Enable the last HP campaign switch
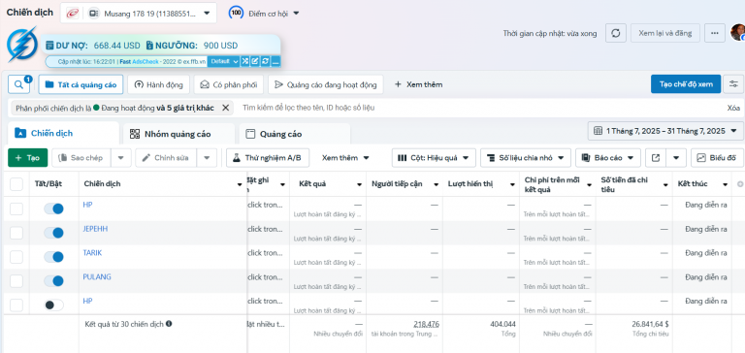The height and width of the screenshot is (353, 745). click(x=53, y=305)
